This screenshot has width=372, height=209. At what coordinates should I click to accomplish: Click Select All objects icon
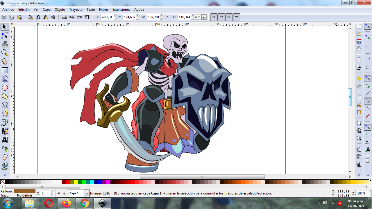(4, 17)
